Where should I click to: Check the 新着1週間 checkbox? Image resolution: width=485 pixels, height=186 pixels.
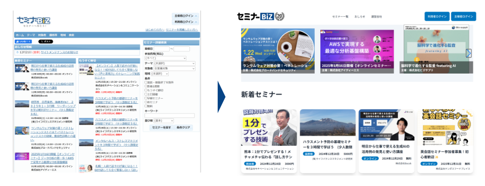146,86
